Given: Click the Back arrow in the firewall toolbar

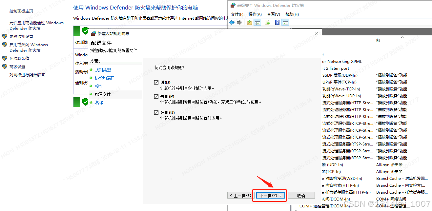Looking at the screenshot, I should pyautogui.click(x=232, y=22).
